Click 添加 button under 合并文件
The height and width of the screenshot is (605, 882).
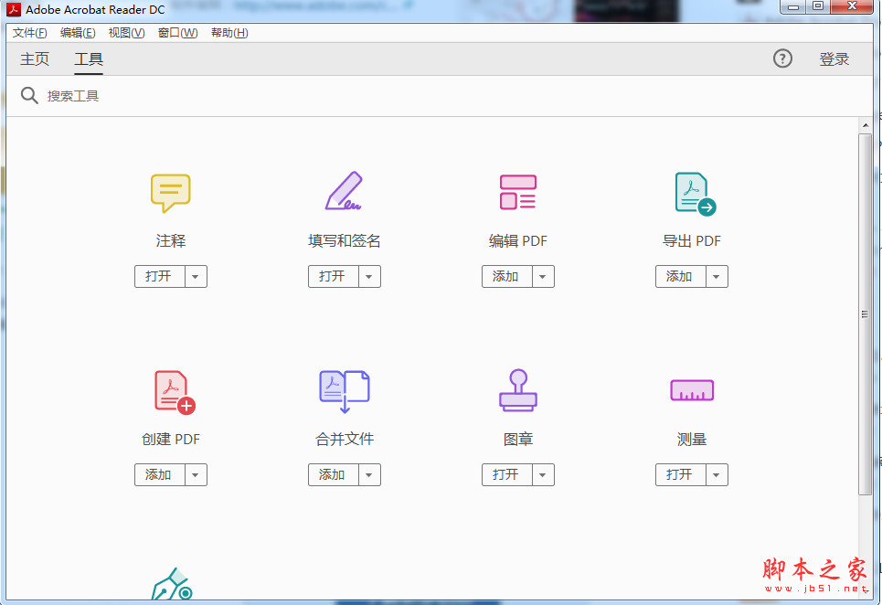click(x=334, y=475)
